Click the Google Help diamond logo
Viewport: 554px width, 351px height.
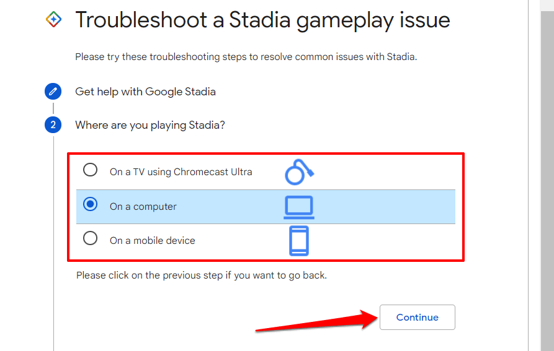tap(53, 20)
